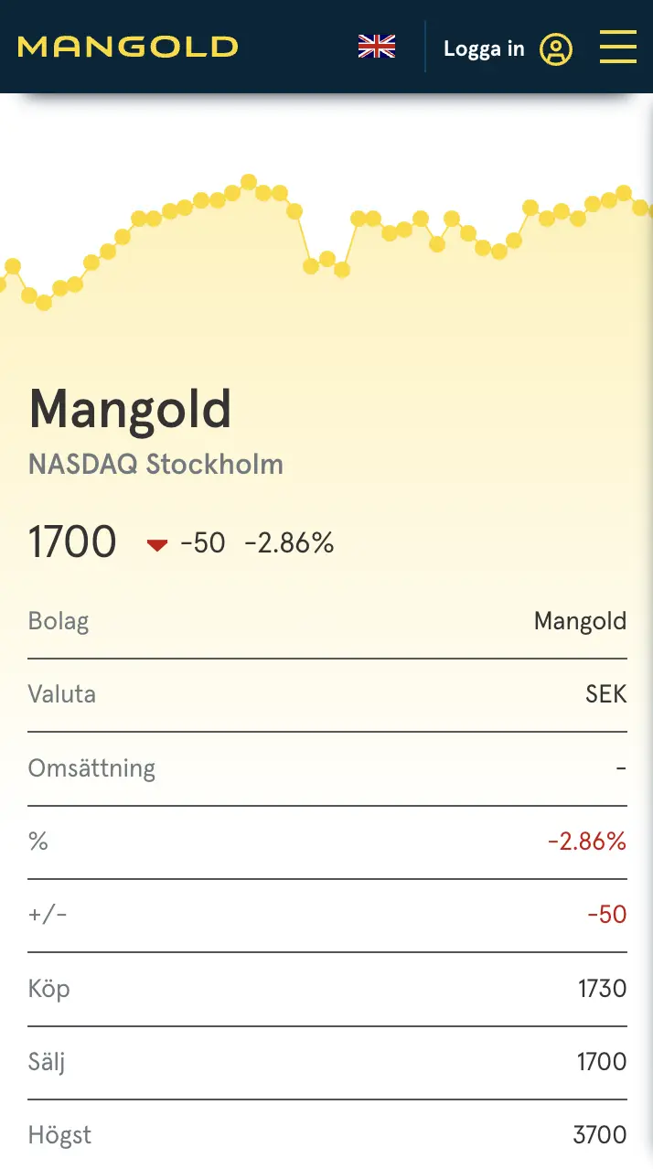The height and width of the screenshot is (1169, 653).
Task: Select the Köp value of 1730
Action: [603, 989]
